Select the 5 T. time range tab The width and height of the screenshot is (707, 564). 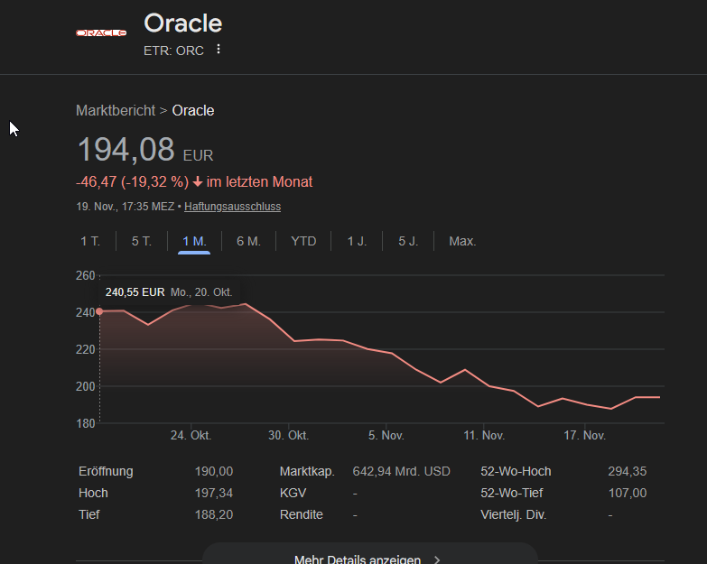142,241
